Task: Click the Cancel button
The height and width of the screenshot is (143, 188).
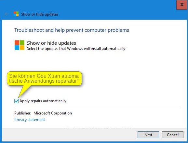Action: [x=173, y=135]
